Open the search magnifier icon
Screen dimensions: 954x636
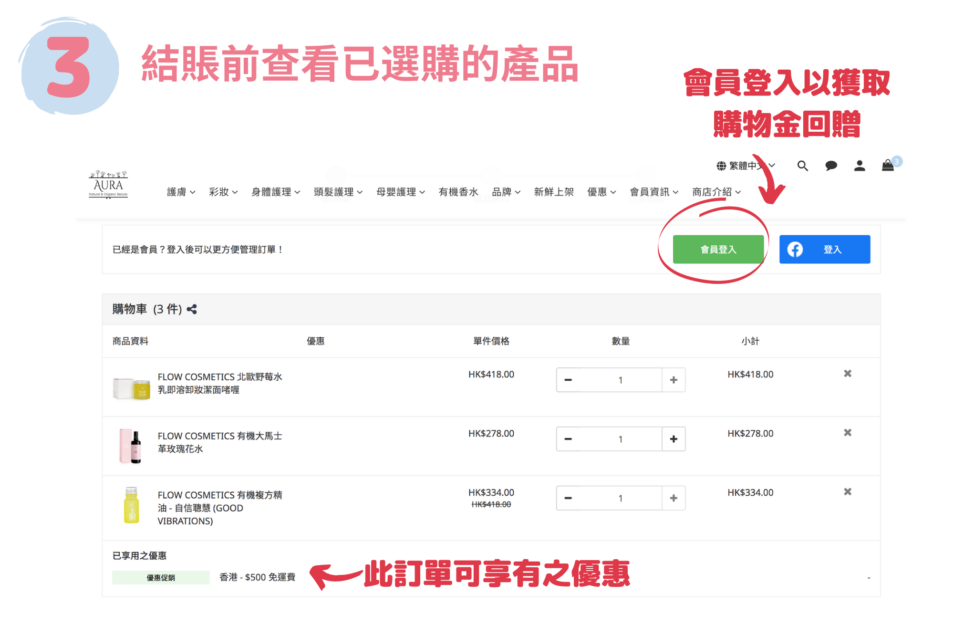click(x=802, y=166)
